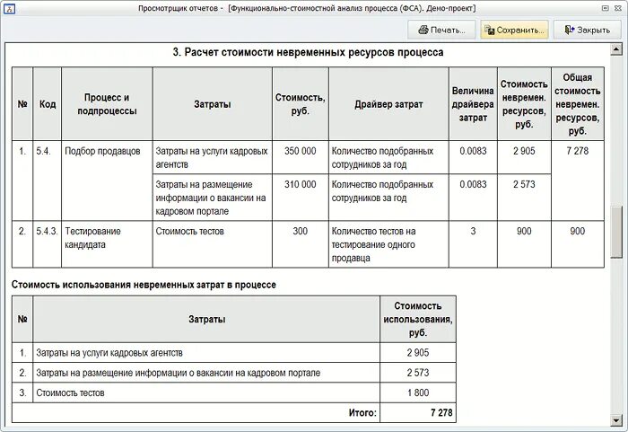Screen dimensions: 628x432
Task: Select 'Затраты на услуги кадровых агентств' in upper table
Action: (213, 157)
